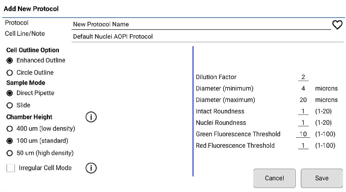Cancel adding the new protocol
The image size is (346, 192).
pyautogui.click(x=274, y=178)
